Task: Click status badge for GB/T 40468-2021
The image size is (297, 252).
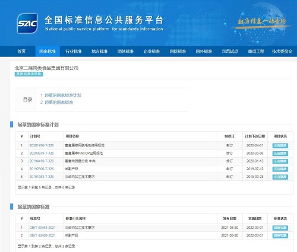Action: [x=280, y=235]
